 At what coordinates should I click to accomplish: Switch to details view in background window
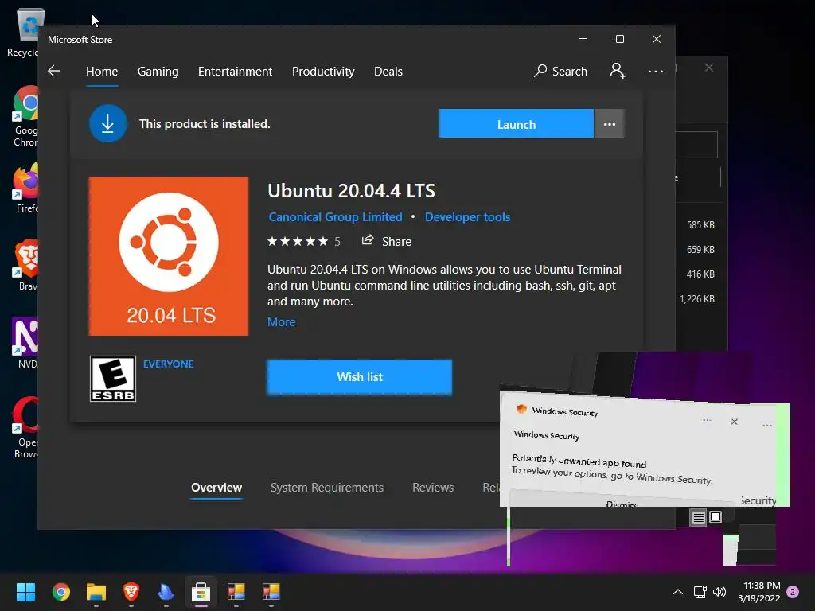click(698, 517)
